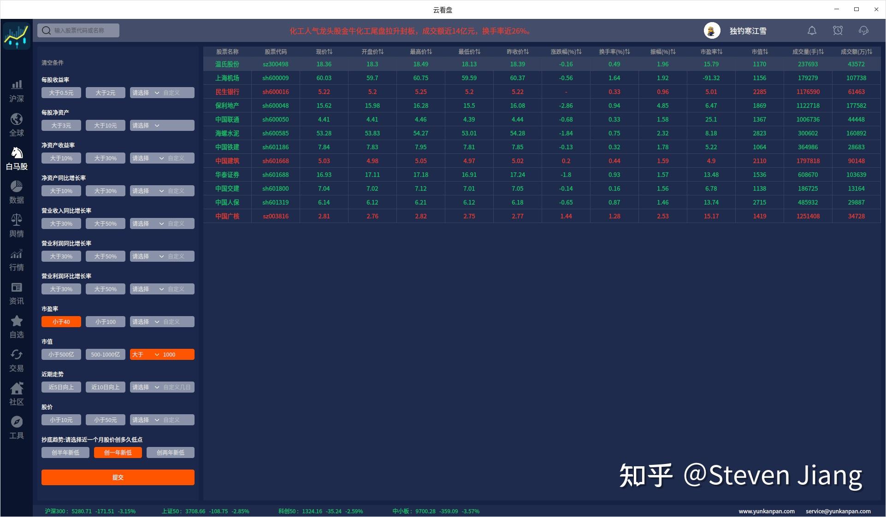Image resolution: width=886 pixels, height=517 pixels.
Task: Click 近期走势 自定义几日 input
Action: coord(178,387)
